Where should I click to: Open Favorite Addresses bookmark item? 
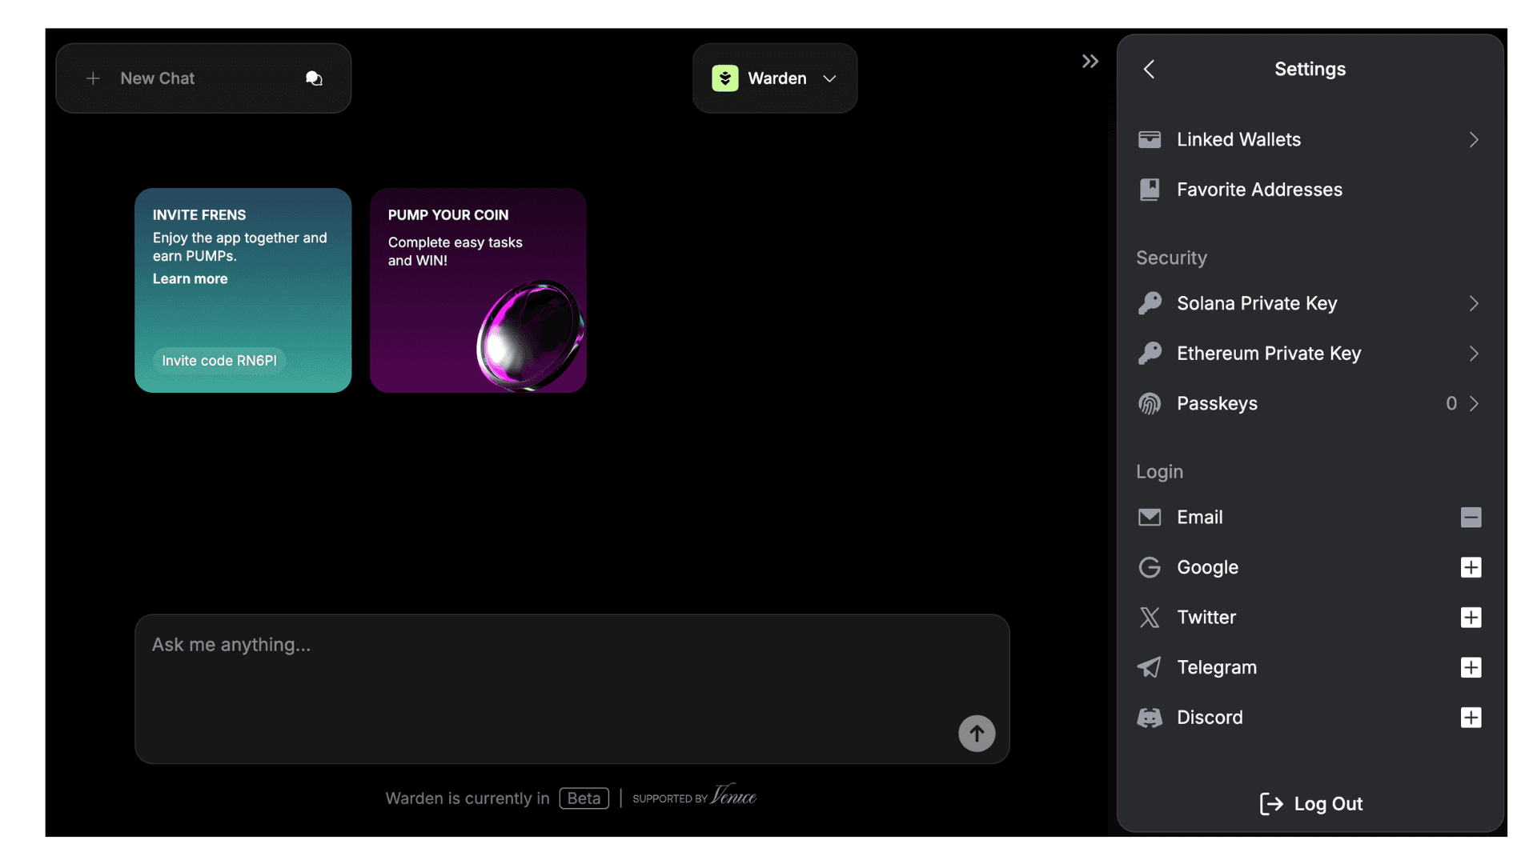(1258, 190)
